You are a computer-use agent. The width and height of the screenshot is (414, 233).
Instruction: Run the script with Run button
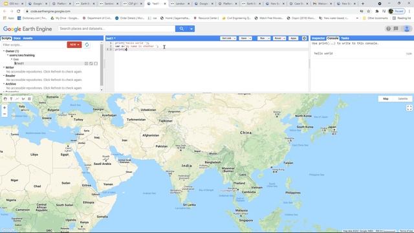262,38
